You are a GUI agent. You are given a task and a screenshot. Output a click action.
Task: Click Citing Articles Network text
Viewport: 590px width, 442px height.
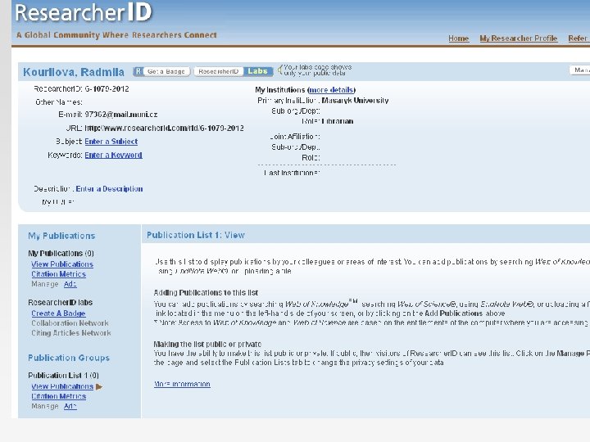coord(71,333)
